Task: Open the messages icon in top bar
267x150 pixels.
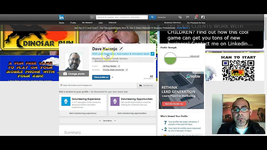Action: [x=180, y=17]
